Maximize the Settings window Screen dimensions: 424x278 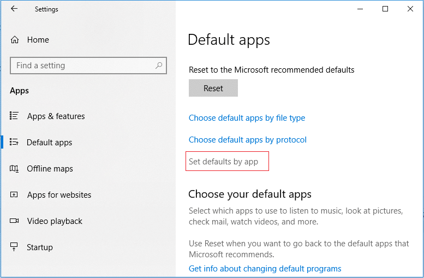pos(385,9)
